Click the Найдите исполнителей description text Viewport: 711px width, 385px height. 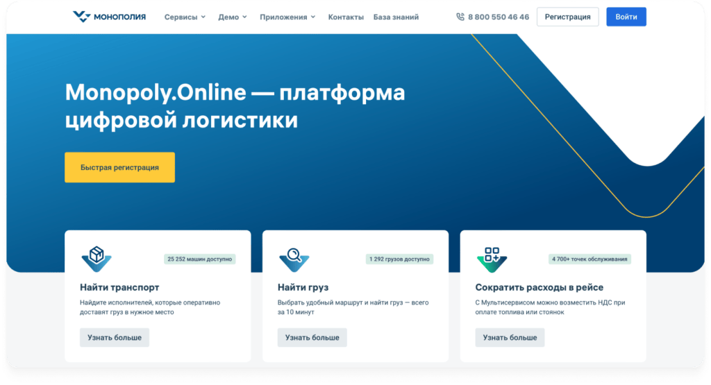[x=150, y=307]
